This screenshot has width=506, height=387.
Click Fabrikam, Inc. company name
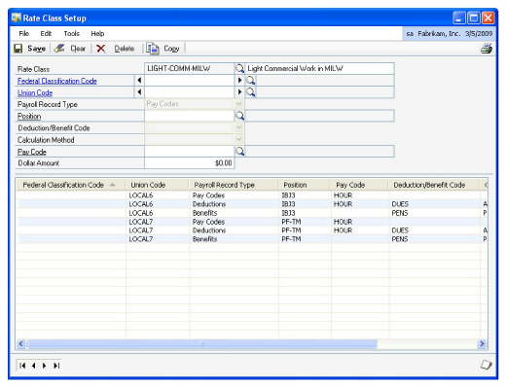tap(439, 34)
